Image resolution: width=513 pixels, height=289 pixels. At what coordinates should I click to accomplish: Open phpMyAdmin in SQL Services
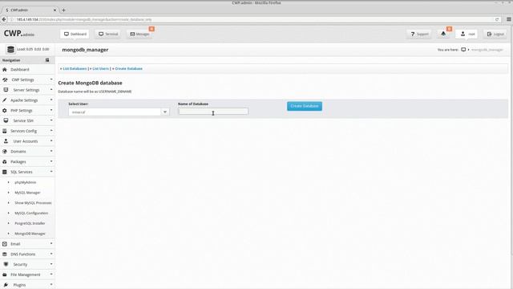pos(26,182)
